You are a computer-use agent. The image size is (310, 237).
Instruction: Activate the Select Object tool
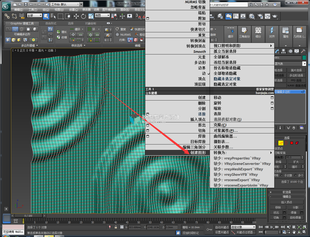click(x=46, y=16)
